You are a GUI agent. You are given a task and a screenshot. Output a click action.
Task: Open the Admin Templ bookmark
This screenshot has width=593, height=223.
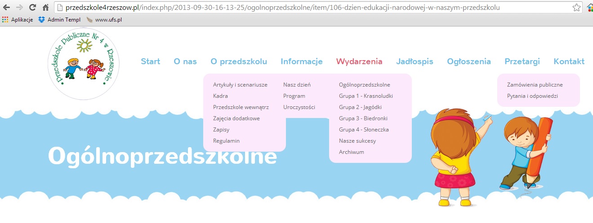(59, 20)
